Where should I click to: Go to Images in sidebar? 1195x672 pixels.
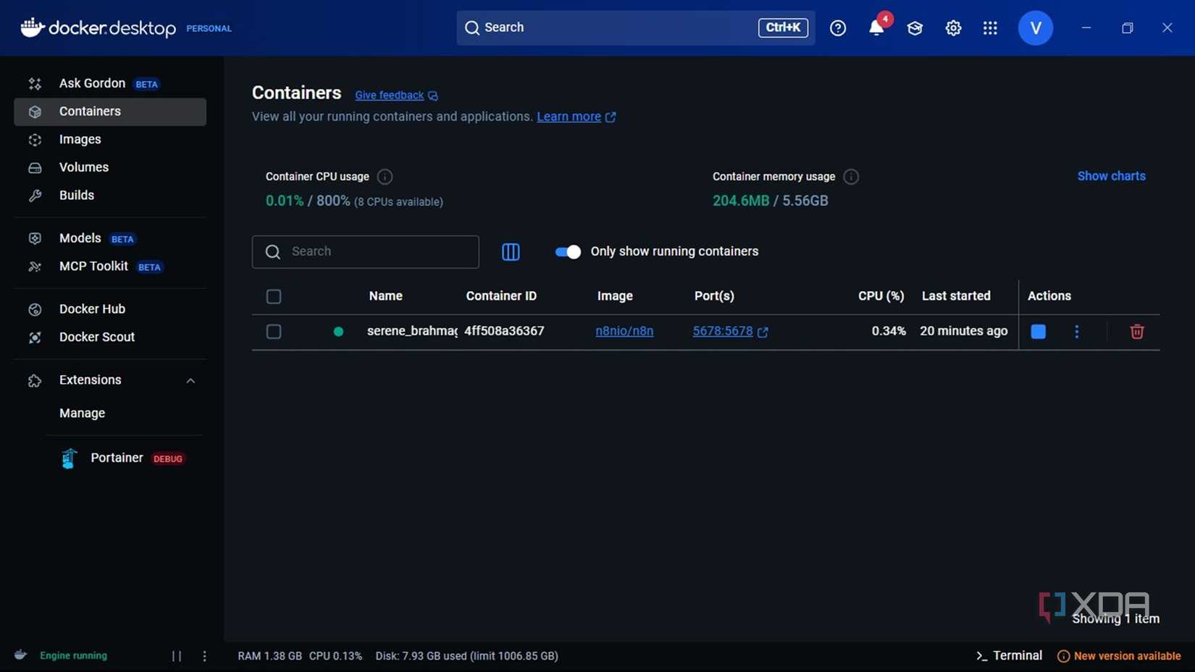(x=110, y=140)
